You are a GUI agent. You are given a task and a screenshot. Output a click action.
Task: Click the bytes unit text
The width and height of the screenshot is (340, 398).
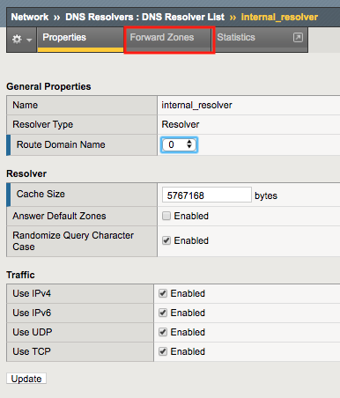266,195
